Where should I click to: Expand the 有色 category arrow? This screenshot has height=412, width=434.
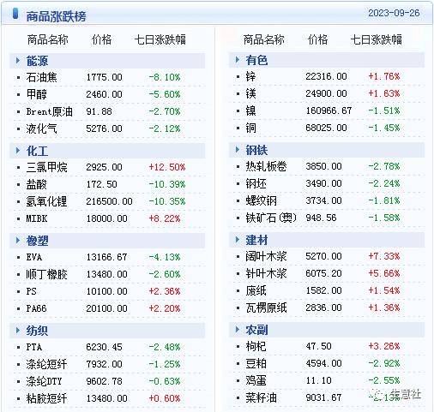(238, 60)
